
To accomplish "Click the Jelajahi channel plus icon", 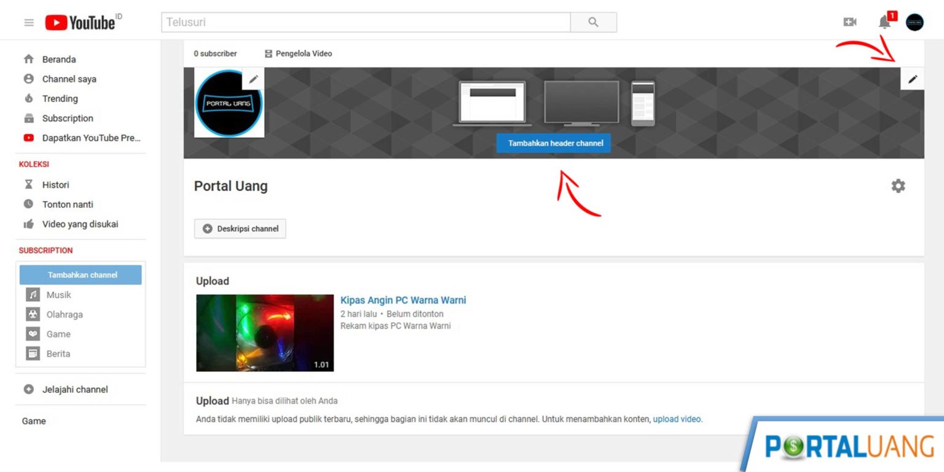I will (28, 389).
